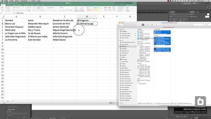Switch to Page Layout view in status bar
This screenshot has width=211, height=119.
[x=113, y=103]
